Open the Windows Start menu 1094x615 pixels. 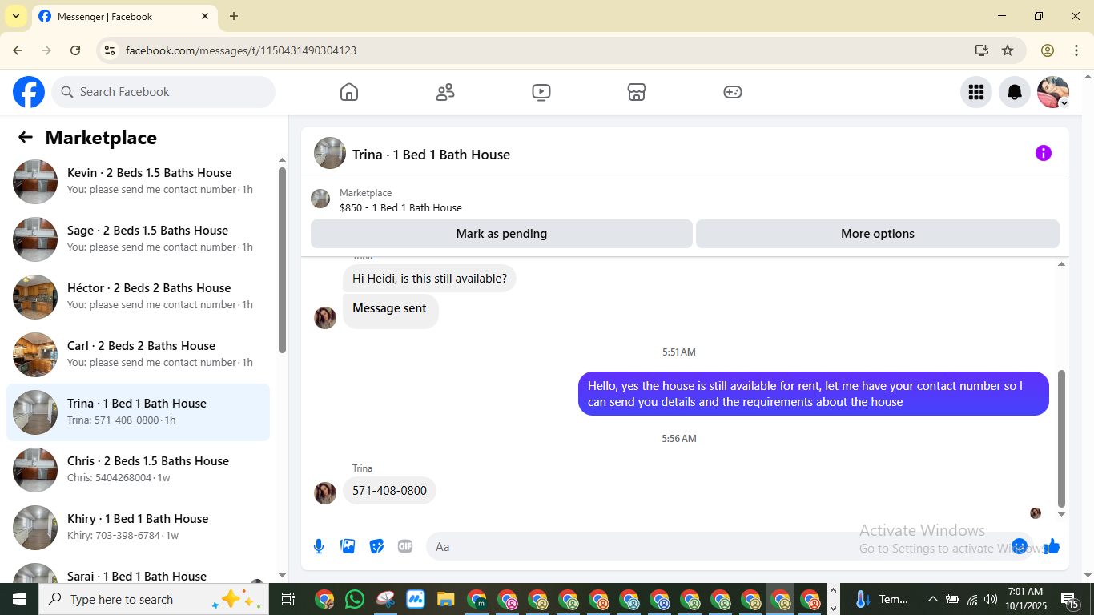click(x=19, y=599)
